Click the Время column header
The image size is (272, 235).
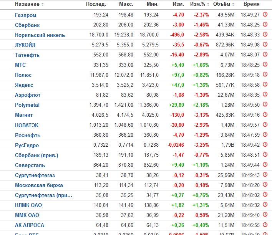point(251,4)
